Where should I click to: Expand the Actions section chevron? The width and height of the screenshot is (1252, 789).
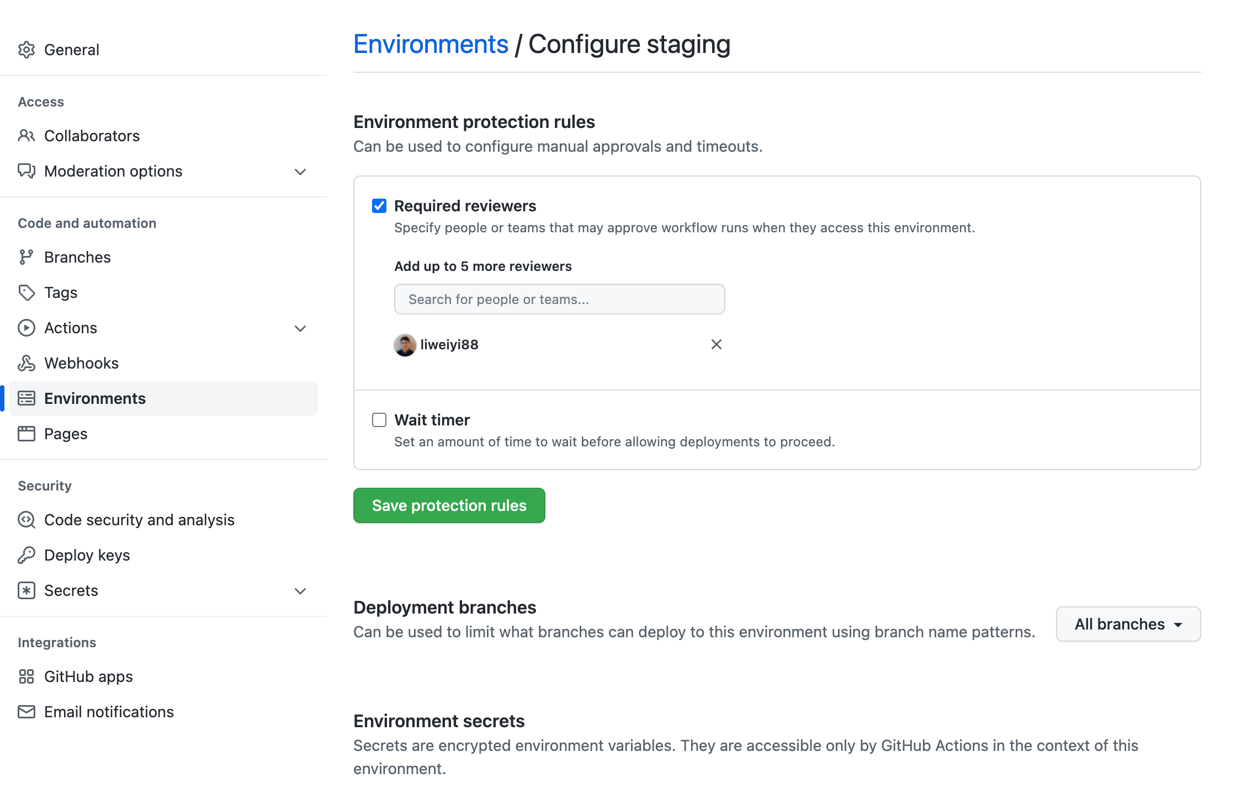click(300, 328)
